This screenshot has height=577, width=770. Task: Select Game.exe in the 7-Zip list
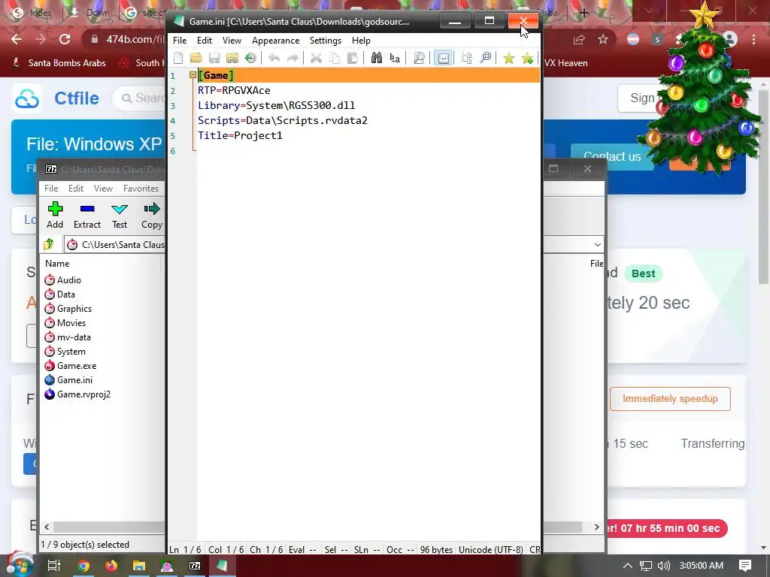click(x=71, y=366)
